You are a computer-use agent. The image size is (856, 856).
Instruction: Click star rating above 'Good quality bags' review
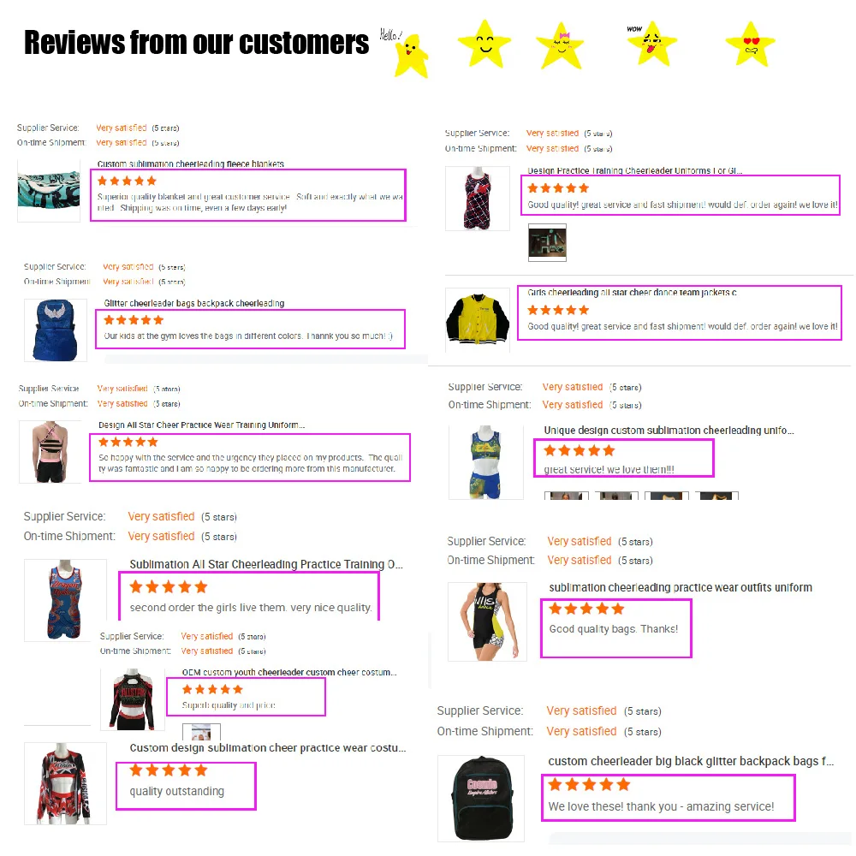point(586,609)
